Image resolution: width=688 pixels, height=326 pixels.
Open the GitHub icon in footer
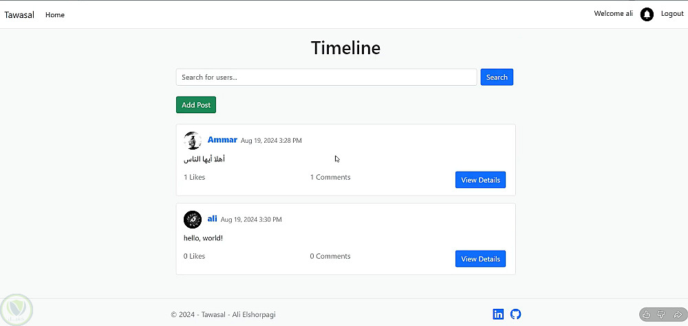[x=515, y=314]
